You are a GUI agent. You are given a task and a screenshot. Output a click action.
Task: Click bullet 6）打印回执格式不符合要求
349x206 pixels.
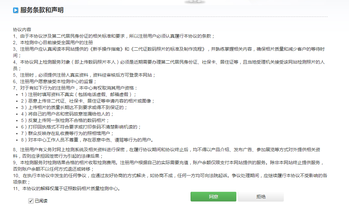[x=81, y=127]
